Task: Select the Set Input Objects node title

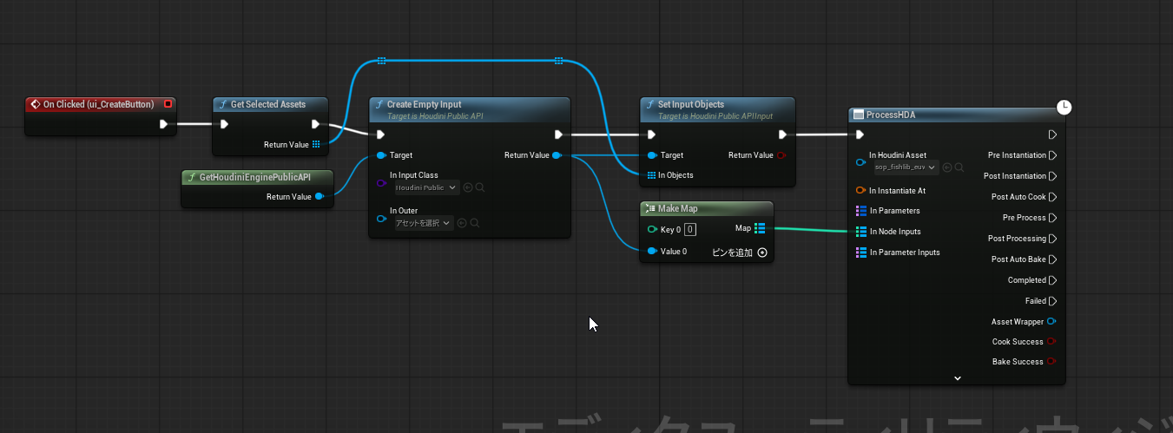Action: [x=691, y=104]
